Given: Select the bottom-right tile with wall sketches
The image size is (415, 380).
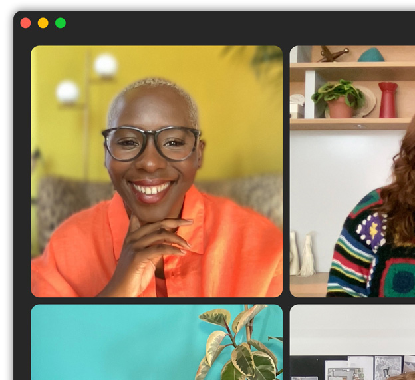Looking at the screenshot, I should pos(352,342).
